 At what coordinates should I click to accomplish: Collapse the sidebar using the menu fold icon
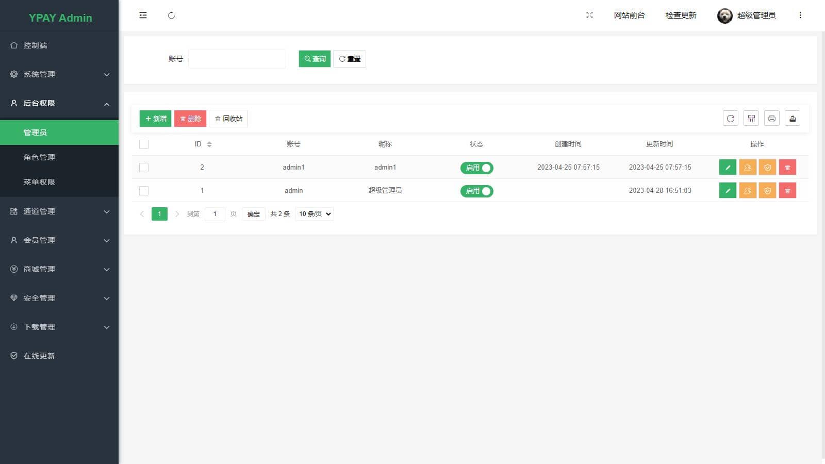pos(143,15)
